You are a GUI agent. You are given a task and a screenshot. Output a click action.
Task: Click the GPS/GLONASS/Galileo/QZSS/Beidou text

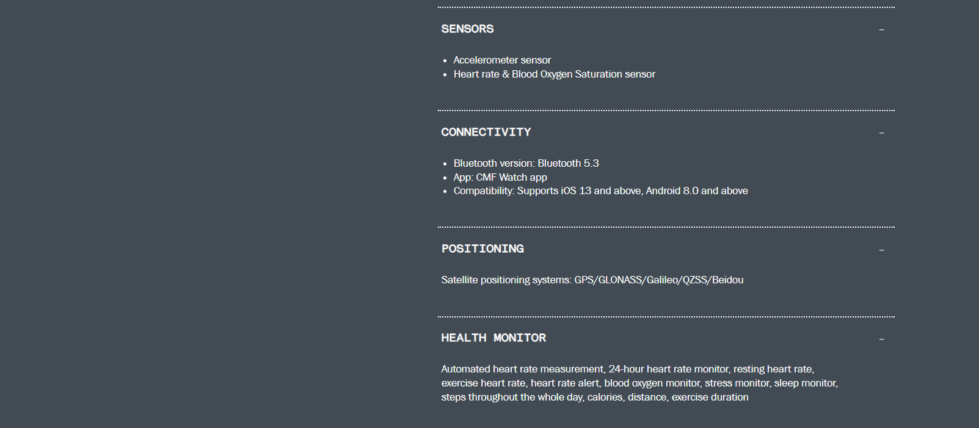click(659, 280)
